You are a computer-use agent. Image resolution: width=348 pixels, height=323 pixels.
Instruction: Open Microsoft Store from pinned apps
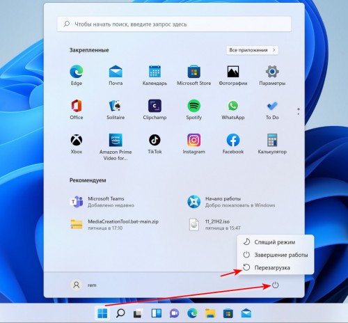click(x=194, y=75)
